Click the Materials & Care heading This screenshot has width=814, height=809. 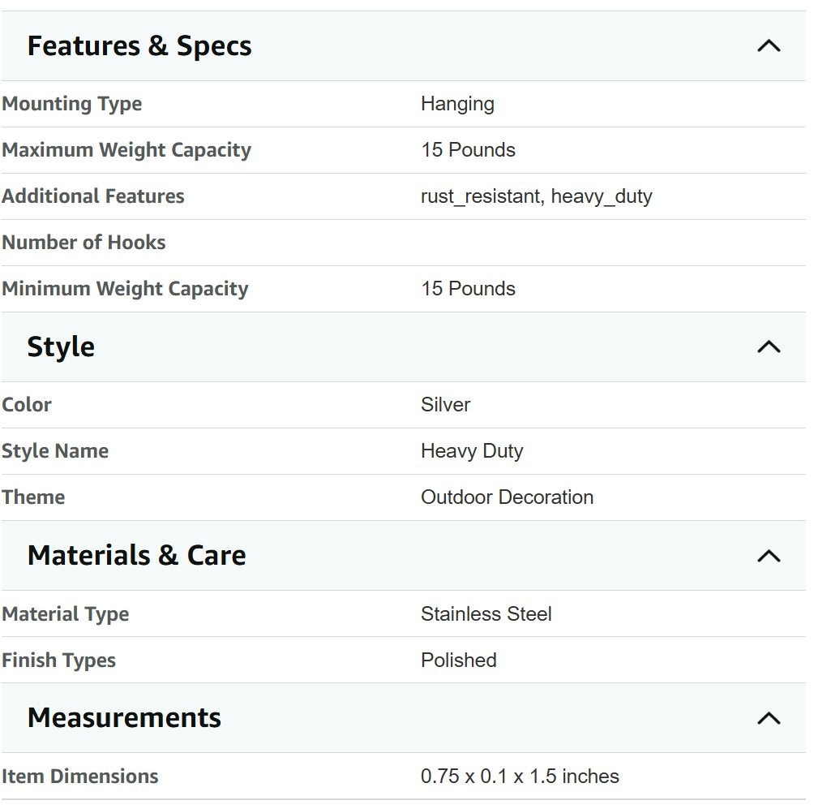tap(136, 556)
